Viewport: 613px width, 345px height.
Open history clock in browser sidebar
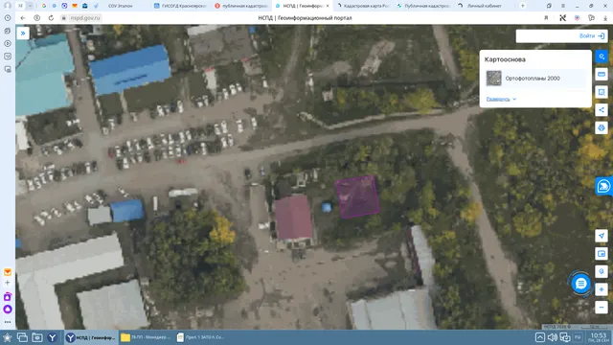[8, 18]
